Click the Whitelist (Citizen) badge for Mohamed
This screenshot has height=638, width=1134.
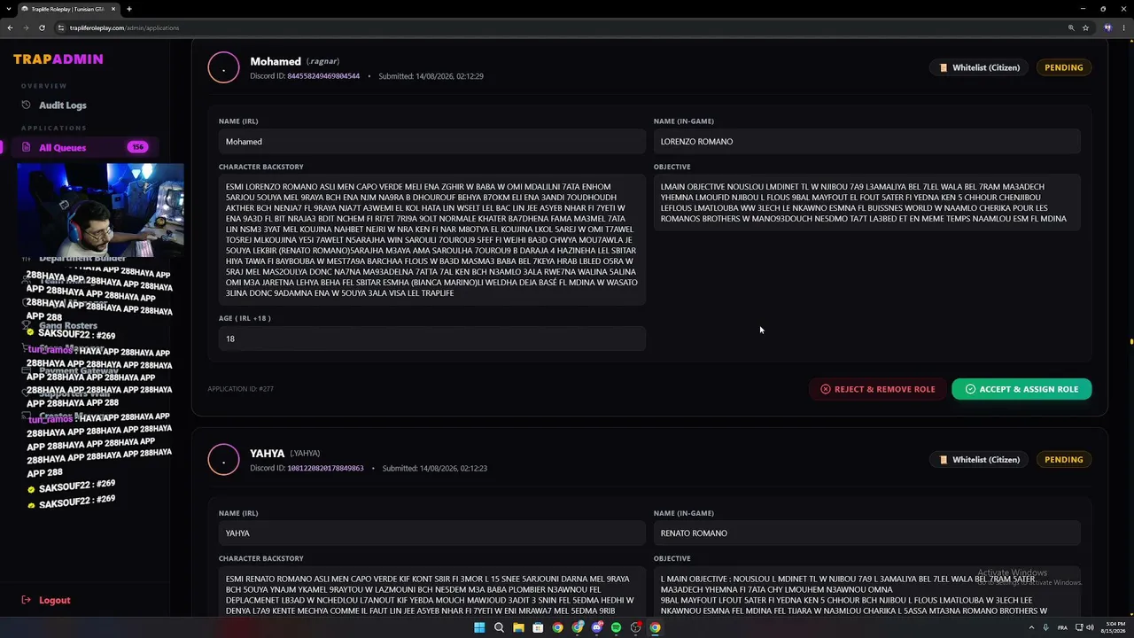pos(980,67)
